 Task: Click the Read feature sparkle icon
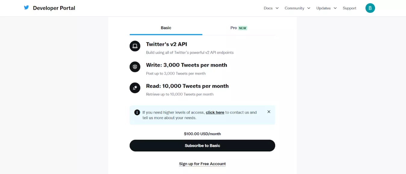click(135, 88)
